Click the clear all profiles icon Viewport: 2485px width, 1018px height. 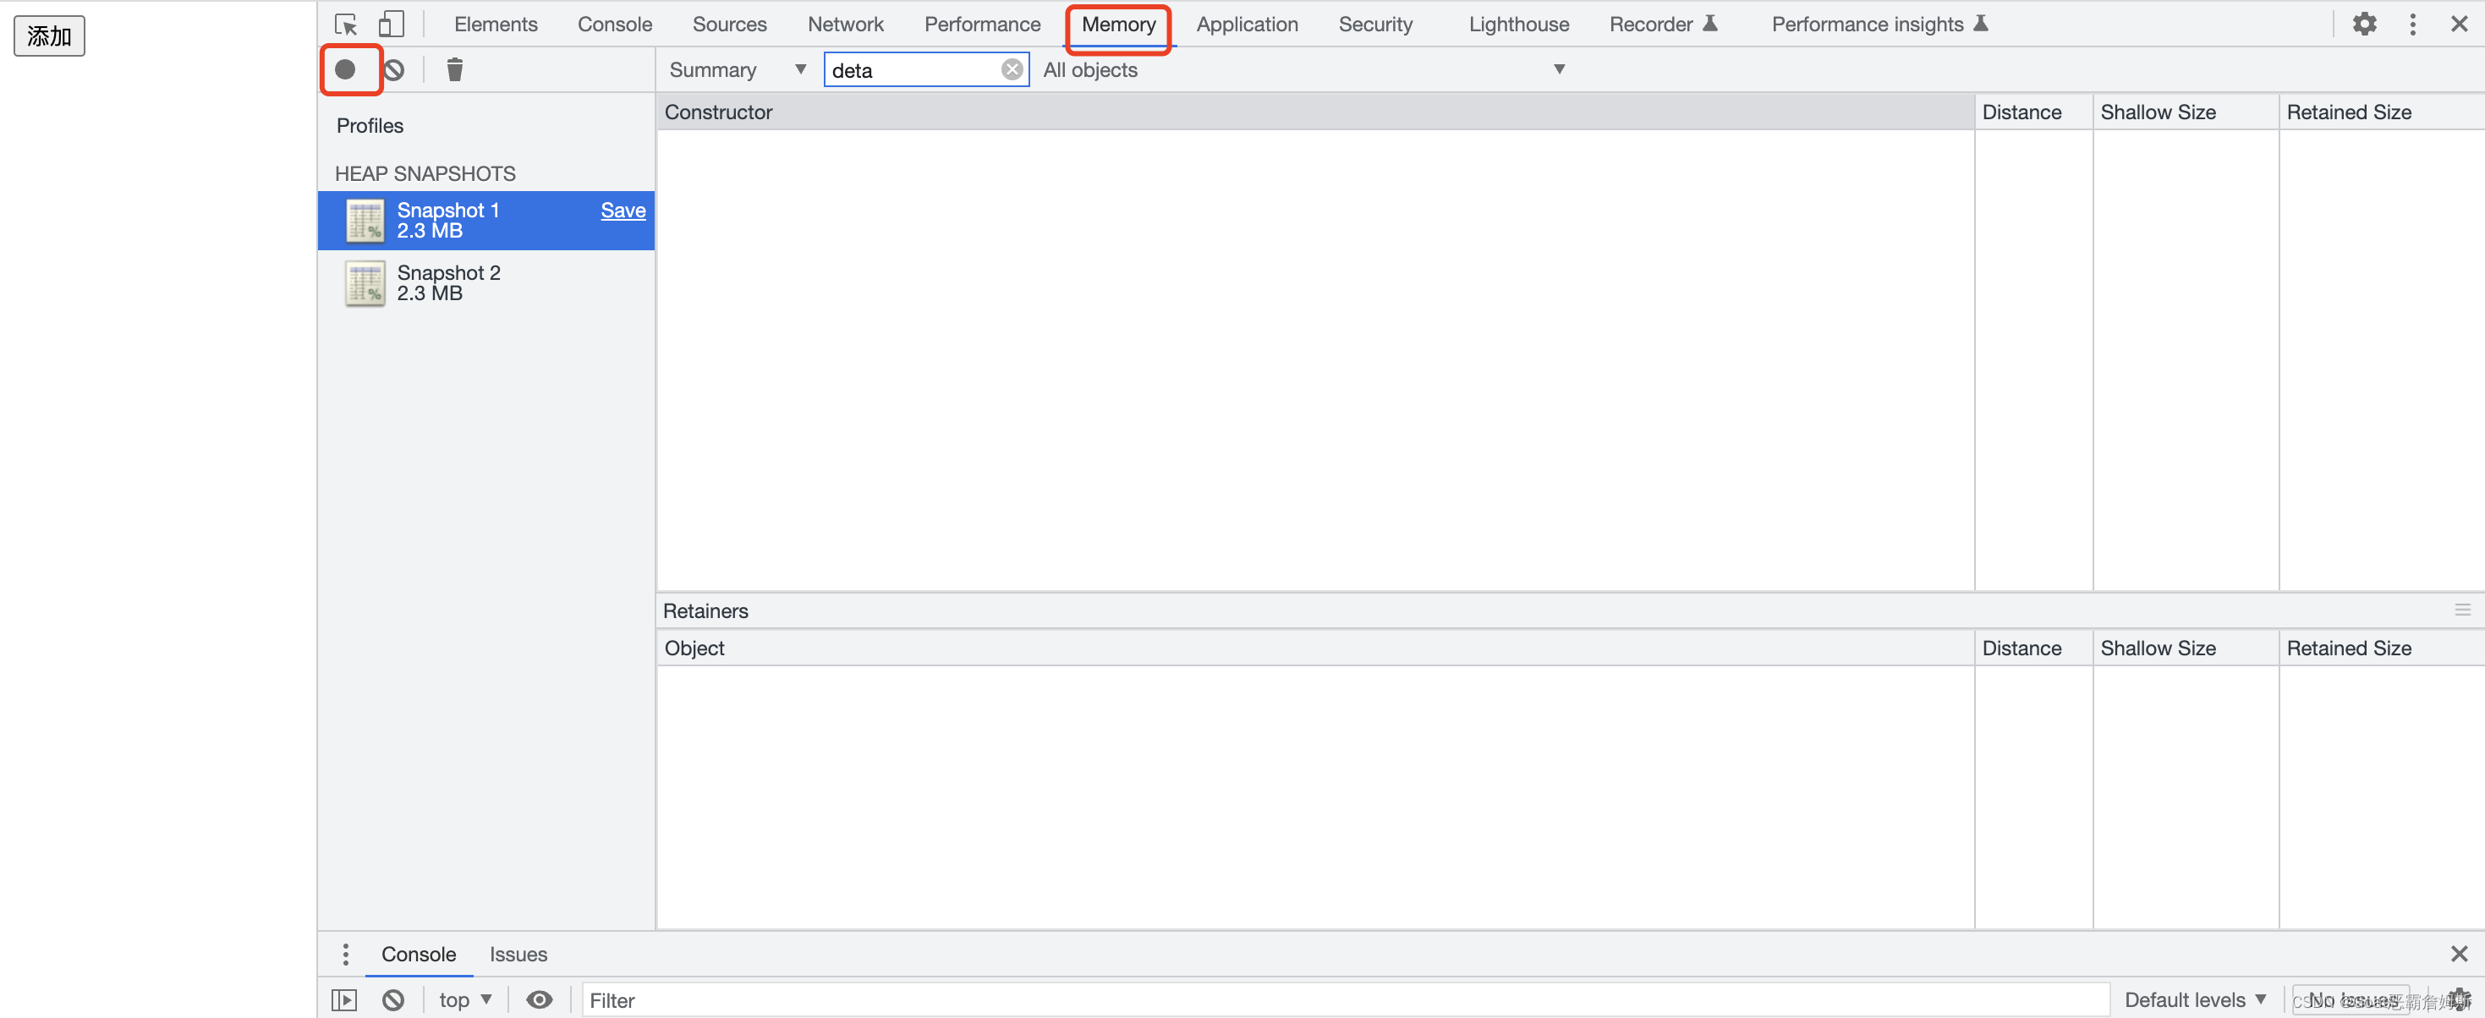393,69
